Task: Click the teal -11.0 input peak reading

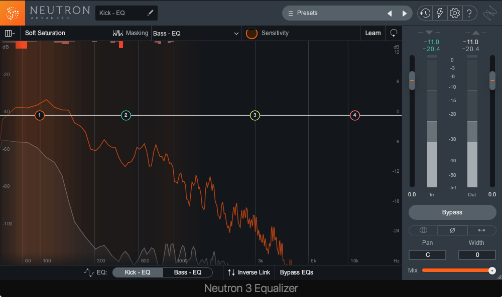Action: click(431, 42)
